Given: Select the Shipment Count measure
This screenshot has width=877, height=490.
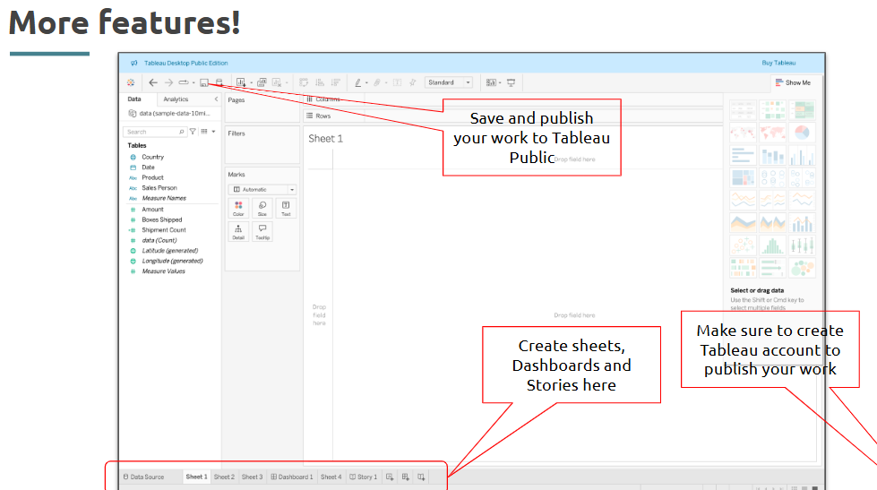Looking at the screenshot, I should [164, 230].
